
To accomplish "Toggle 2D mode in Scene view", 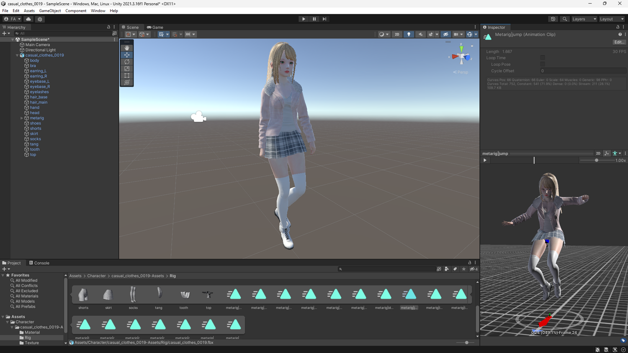I will point(397,34).
